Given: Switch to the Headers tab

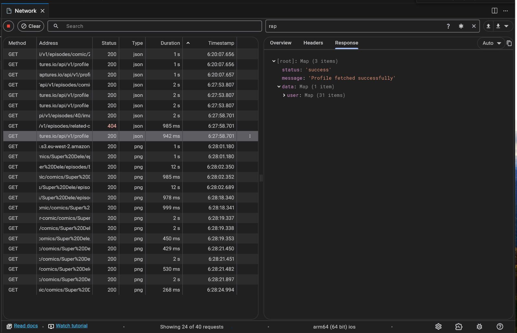Looking at the screenshot, I should click(x=313, y=43).
